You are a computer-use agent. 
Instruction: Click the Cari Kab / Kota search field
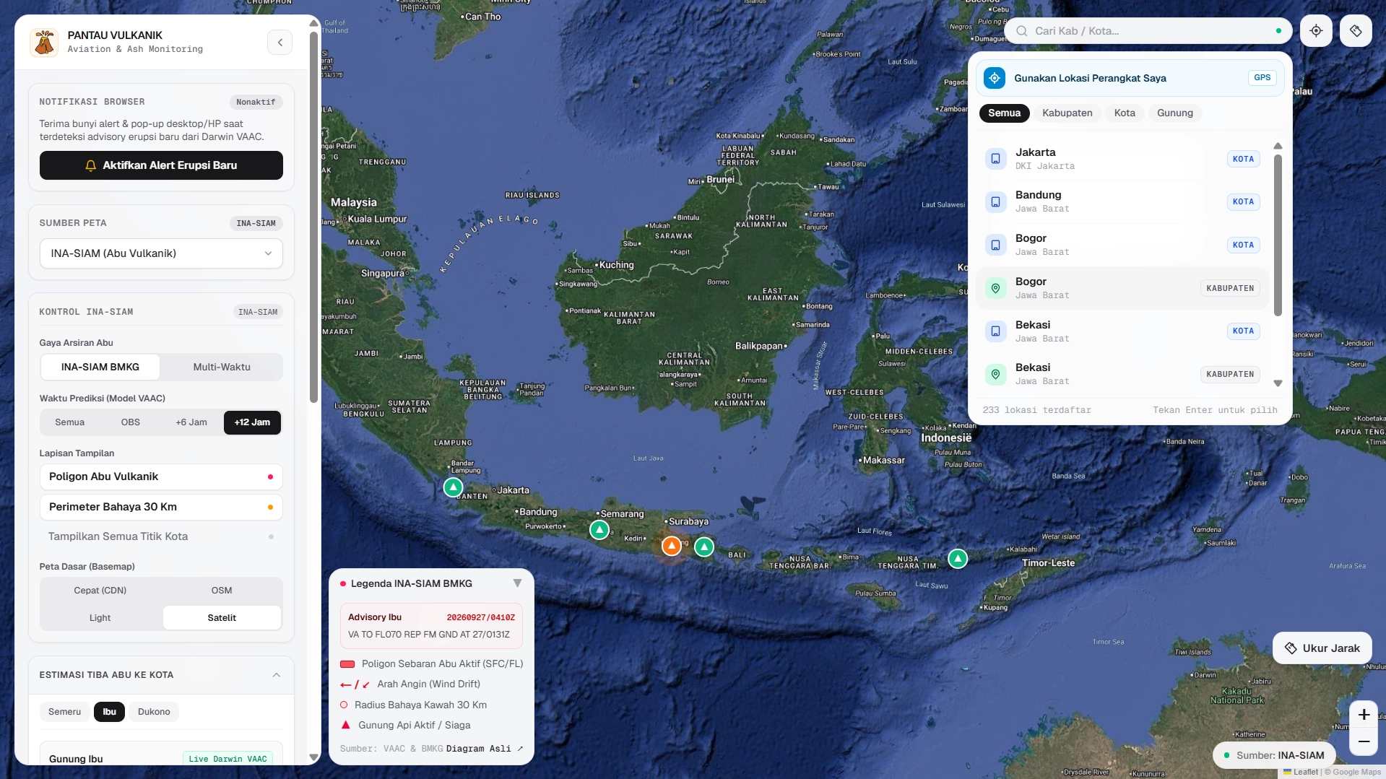(x=1148, y=31)
